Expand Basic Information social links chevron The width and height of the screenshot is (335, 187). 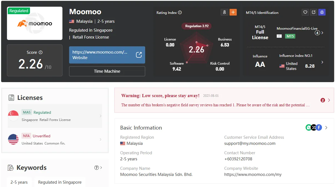[x=326, y=128]
